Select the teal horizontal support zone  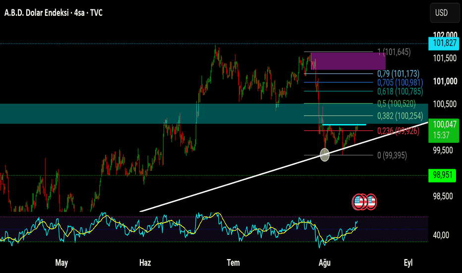coord(214,114)
